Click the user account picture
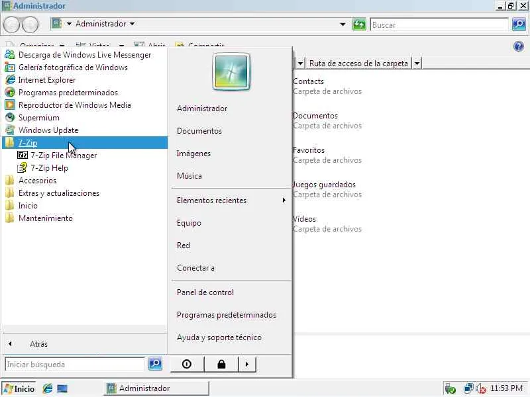 click(x=231, y=72)
